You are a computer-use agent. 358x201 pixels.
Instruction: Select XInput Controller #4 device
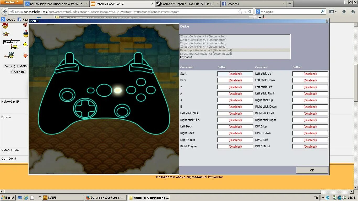pos(235,47)
